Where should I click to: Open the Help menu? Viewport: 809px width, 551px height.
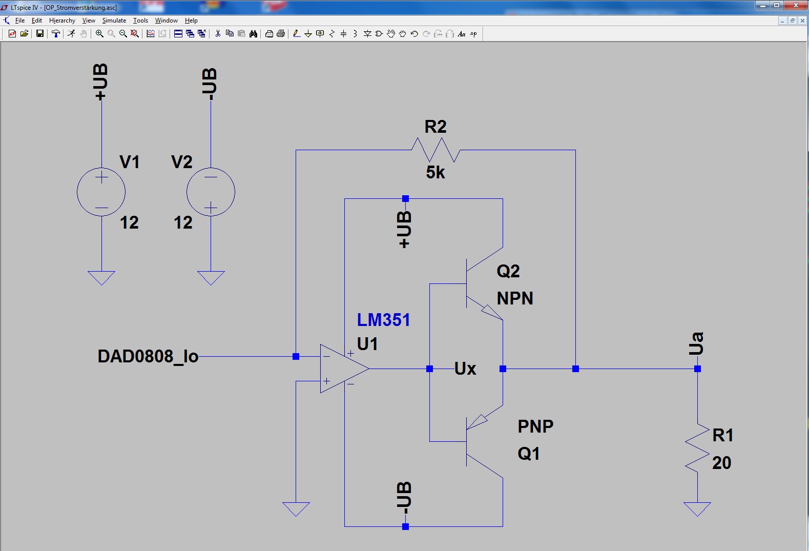pyautogui.click(x=191, y=21)
